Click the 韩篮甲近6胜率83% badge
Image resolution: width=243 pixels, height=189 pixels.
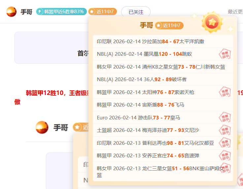tap(61, 12)
